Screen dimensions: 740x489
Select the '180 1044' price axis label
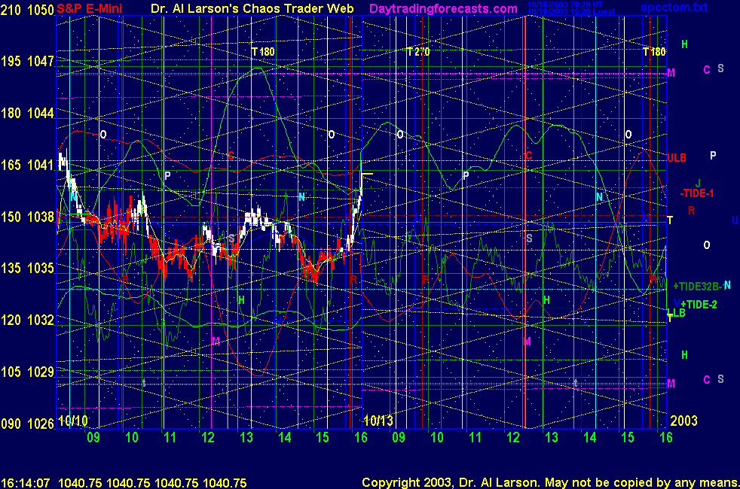pyautogui.click(x=27, y=113)
